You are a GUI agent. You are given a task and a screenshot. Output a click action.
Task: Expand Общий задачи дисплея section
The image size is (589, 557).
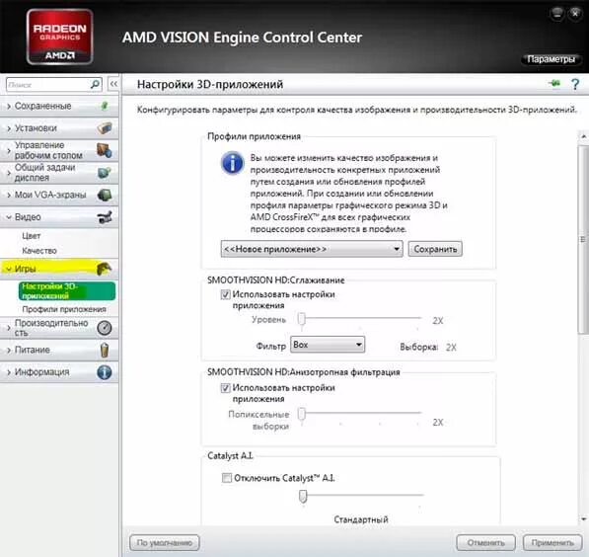click(9, 173)
